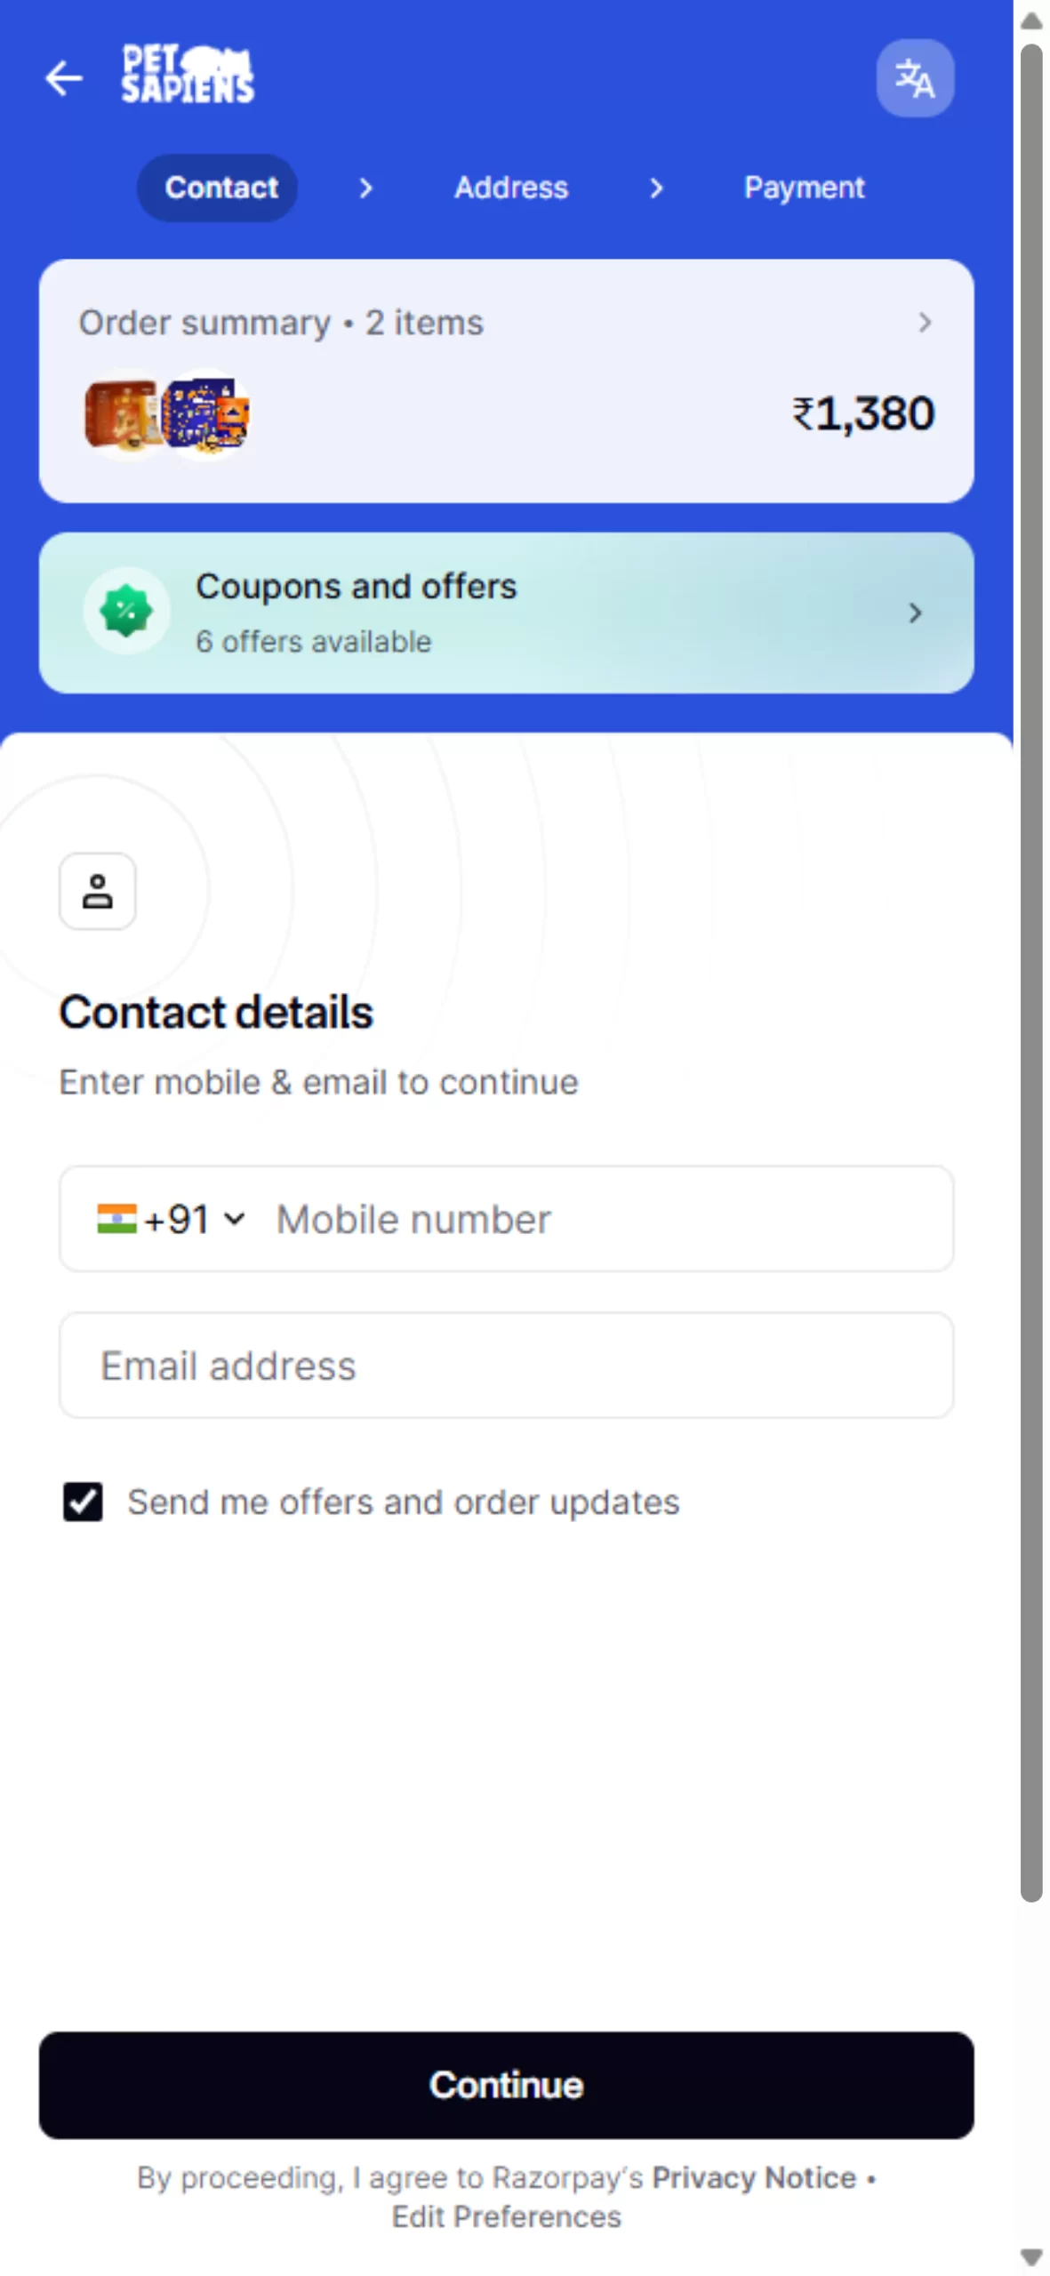This screenshot has width=1050, height=2276.
Task: Open the language translation icon
Action: click(x=914, y=78)
